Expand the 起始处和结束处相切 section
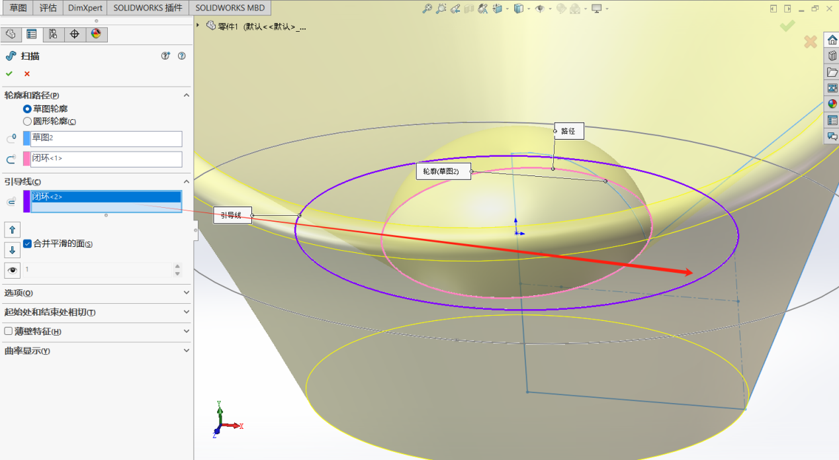This screenshot has height=460, width=839. click(x=187, y=312)
